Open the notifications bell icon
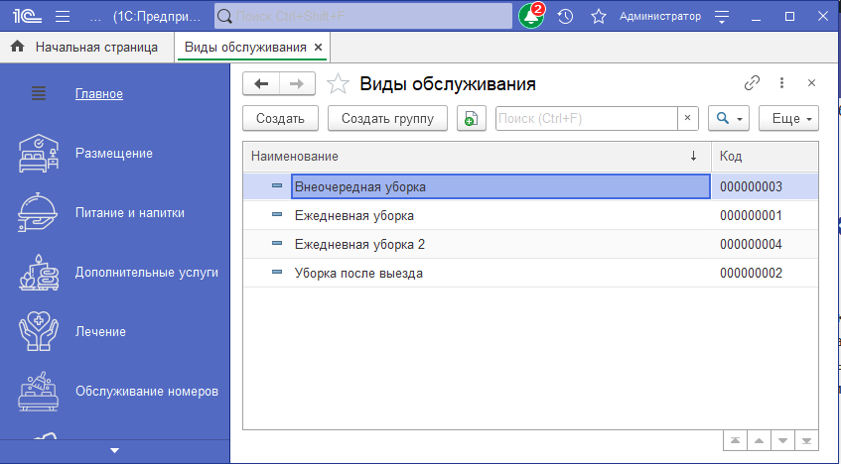841x464 pixels. (530, 17)
